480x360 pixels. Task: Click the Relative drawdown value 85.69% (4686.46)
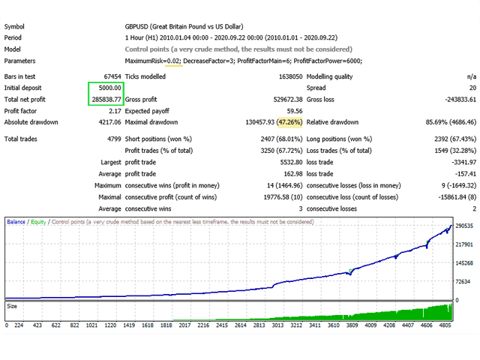coord(451,122)
